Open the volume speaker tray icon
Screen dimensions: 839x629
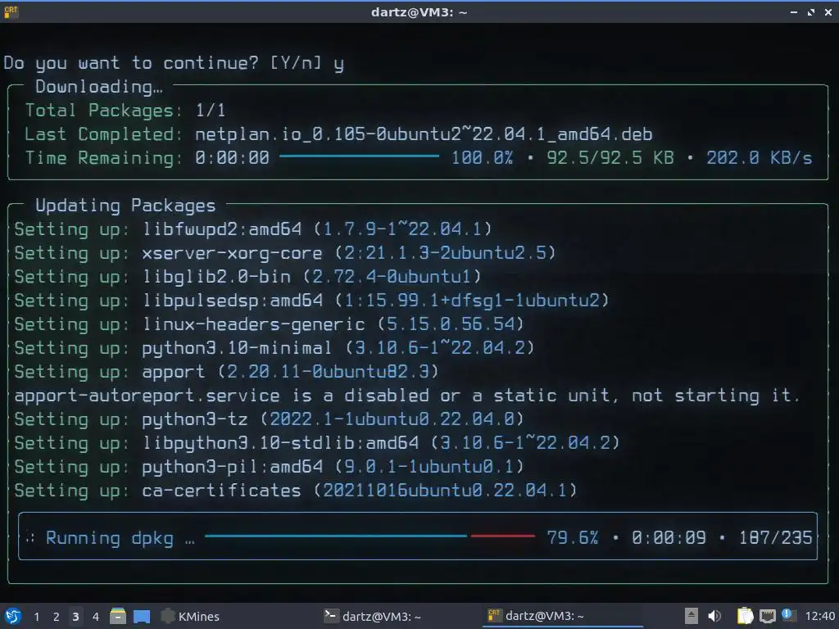point(714,616)
